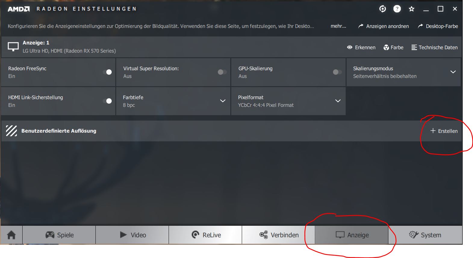Viewport: 473px width, 258px height.
Task: Click the Anzeigen anordnen link
Action: point(383,26)
